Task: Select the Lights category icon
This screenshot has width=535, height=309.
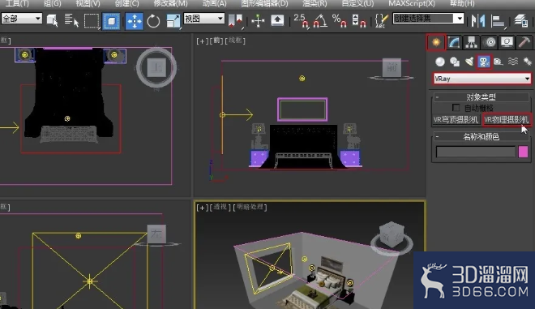Action: click(469, 62)
